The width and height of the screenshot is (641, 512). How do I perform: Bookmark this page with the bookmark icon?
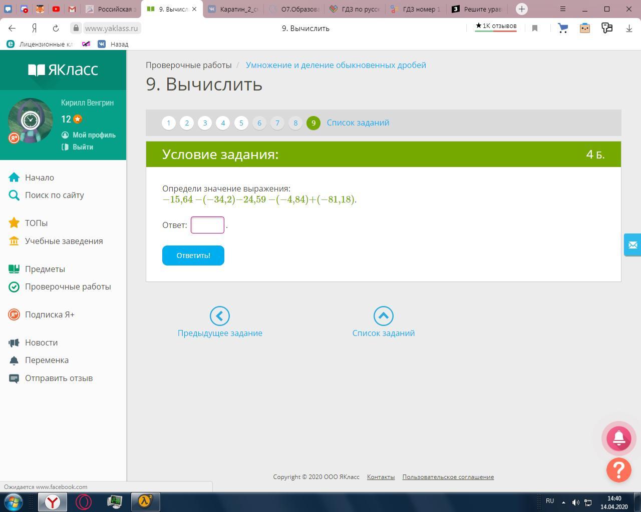tap(535, 28)
